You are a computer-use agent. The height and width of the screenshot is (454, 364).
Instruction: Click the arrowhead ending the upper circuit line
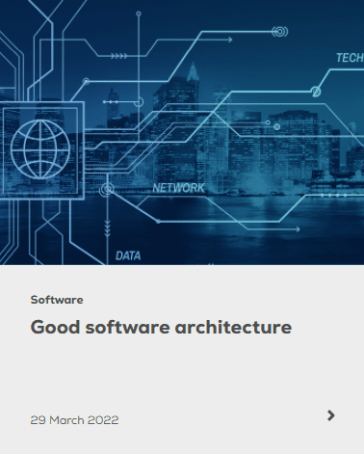point(230,40)
